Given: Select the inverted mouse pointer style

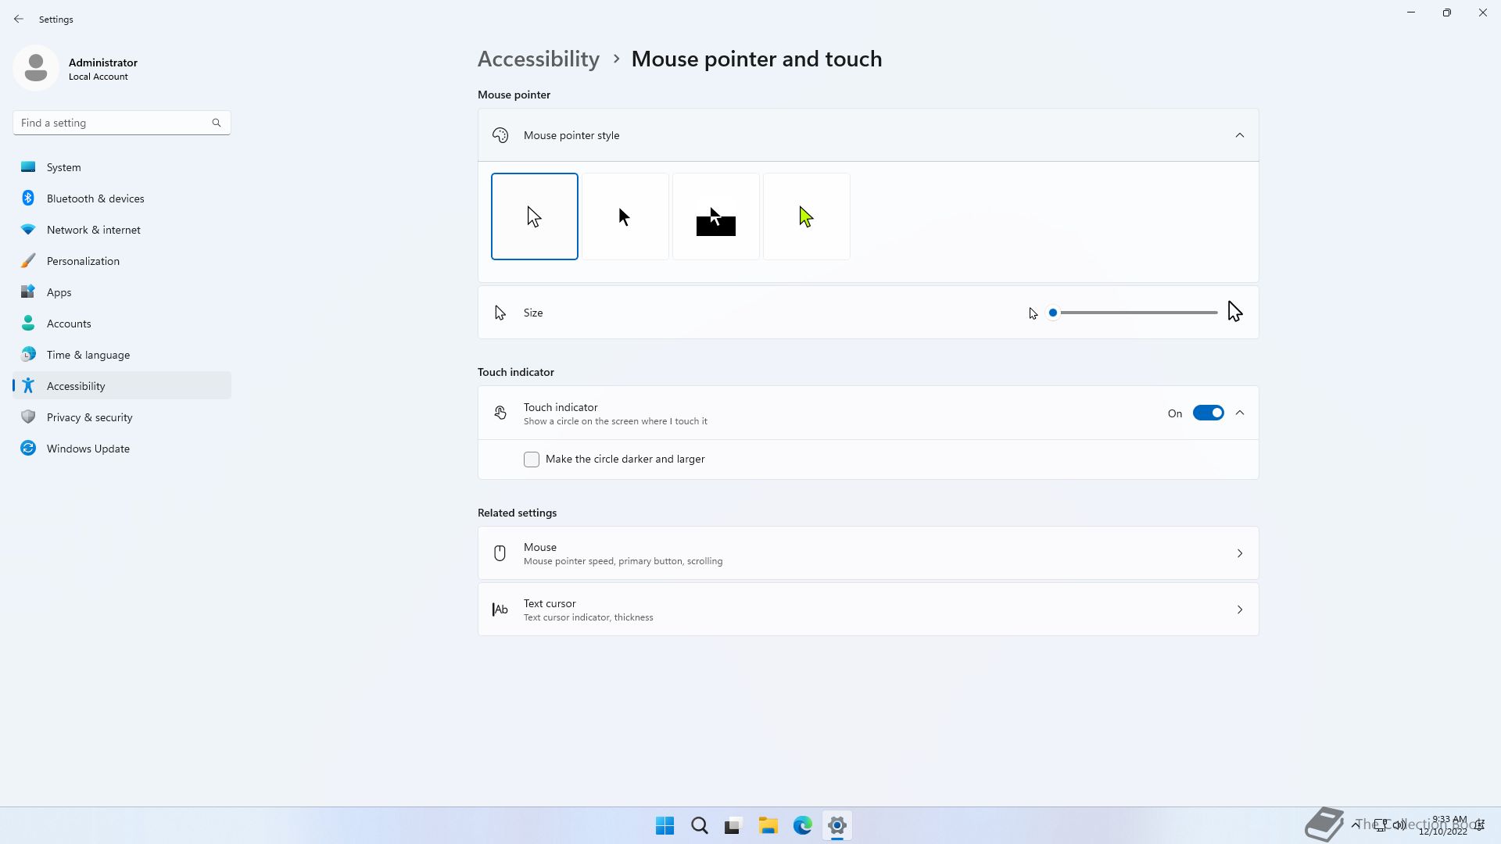Looking at the screenshot, I should (x=716, y=216).
